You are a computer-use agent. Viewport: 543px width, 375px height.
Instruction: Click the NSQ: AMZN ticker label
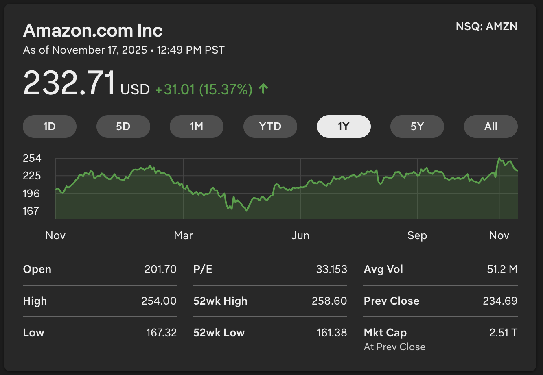coord(486,27)
